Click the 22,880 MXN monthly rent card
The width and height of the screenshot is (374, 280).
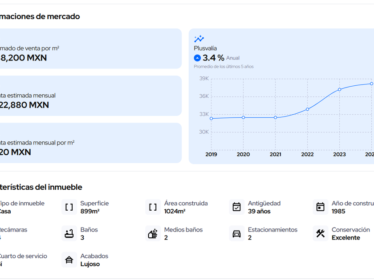click(89, 96)
